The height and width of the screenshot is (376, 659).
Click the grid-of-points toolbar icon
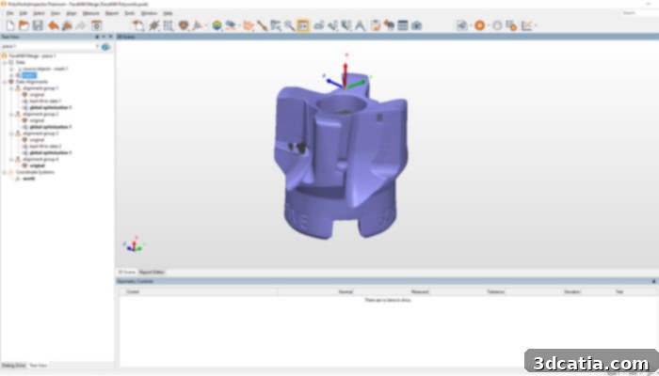pyautogui.click(x=169, y=25)
